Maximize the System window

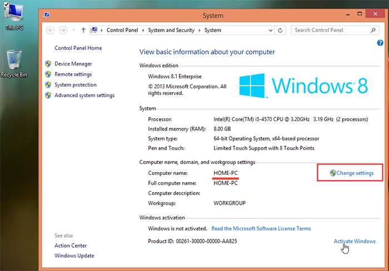pos(360,14)
